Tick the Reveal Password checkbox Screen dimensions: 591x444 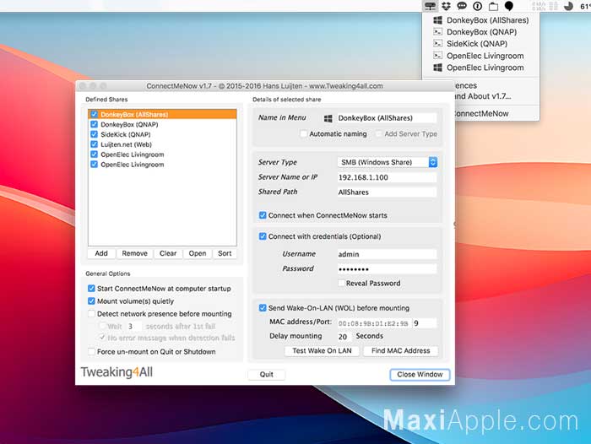[341, 283]
